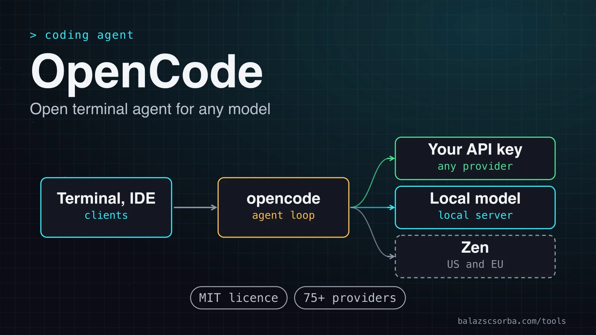
Task: Click the 'MIT licence' pill
Action: [x=239, y=298]
